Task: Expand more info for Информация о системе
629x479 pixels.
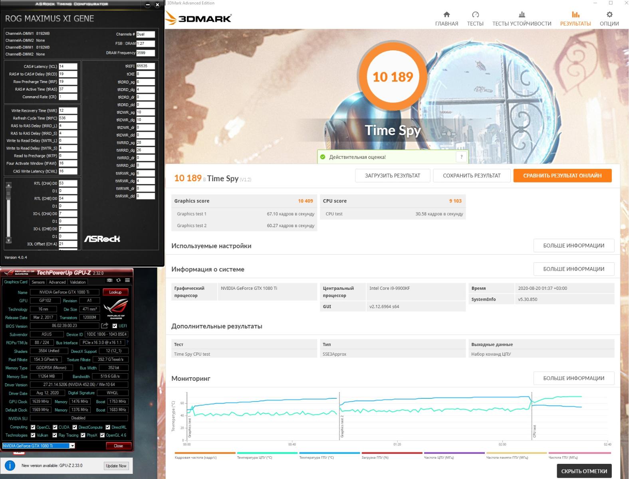Action: [573, 269]
